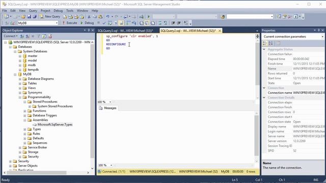Click the Comment Out selected lines icon
The width and height of the screenshot is (326, 183).
160,23
